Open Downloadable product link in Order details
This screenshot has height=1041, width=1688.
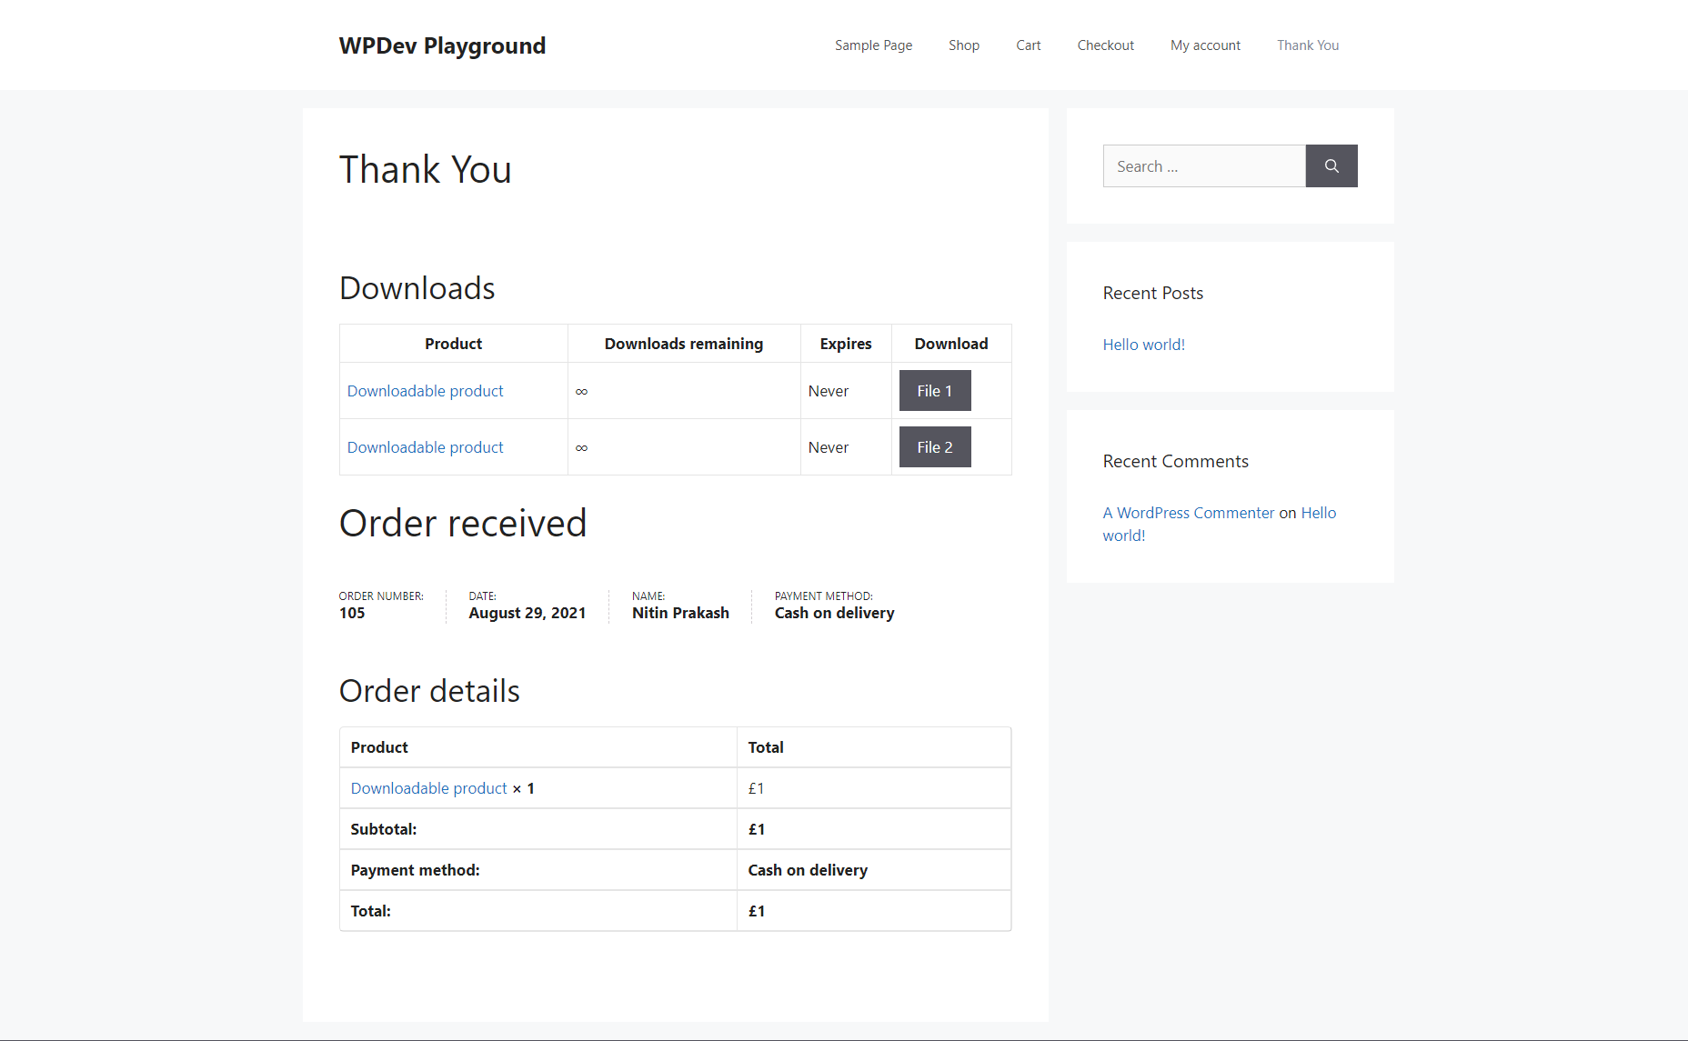click(x=428, y=788)
